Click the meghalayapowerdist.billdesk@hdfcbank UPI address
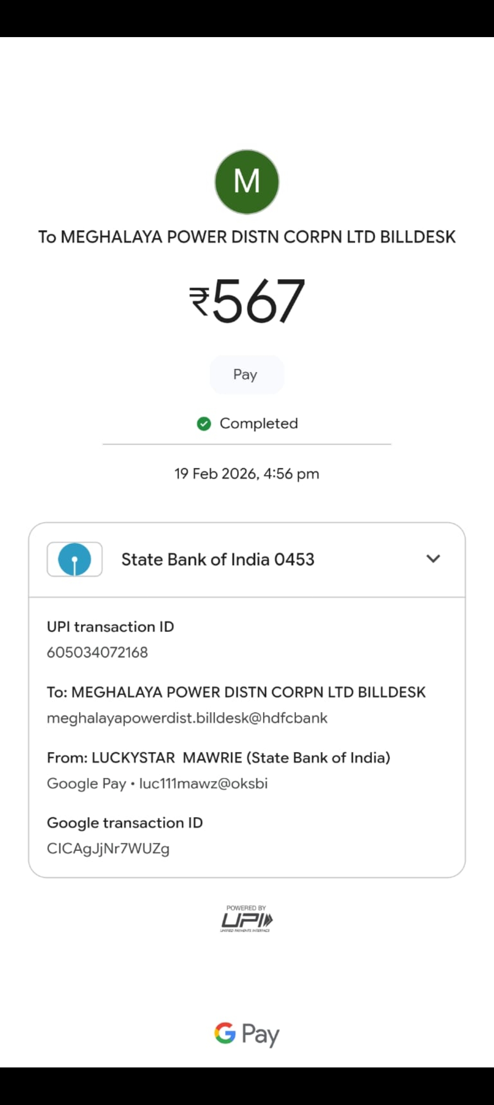Viewport: 494px width, 1105px height. click(x=187, y=718)
